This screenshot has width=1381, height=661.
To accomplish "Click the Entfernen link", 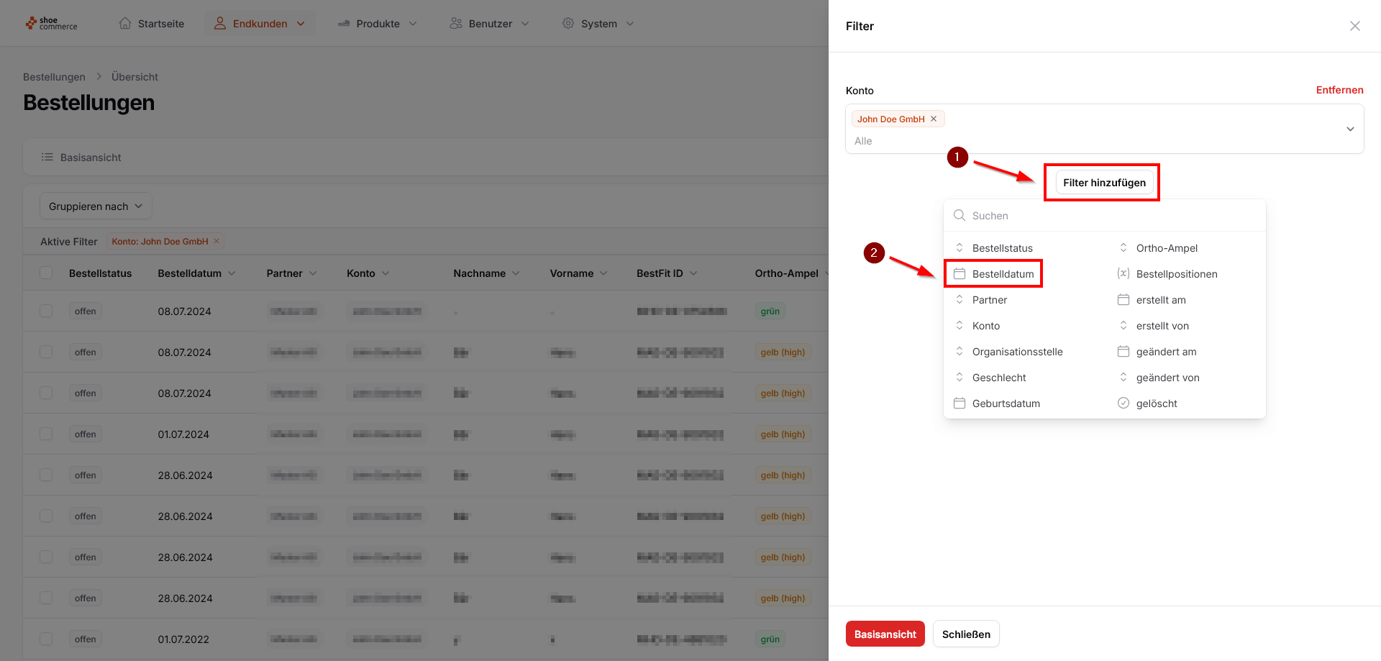I will pyautogui.click(x=1339, y=90).
